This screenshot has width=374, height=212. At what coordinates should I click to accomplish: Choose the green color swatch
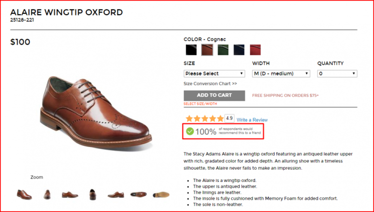coord(223,49)
